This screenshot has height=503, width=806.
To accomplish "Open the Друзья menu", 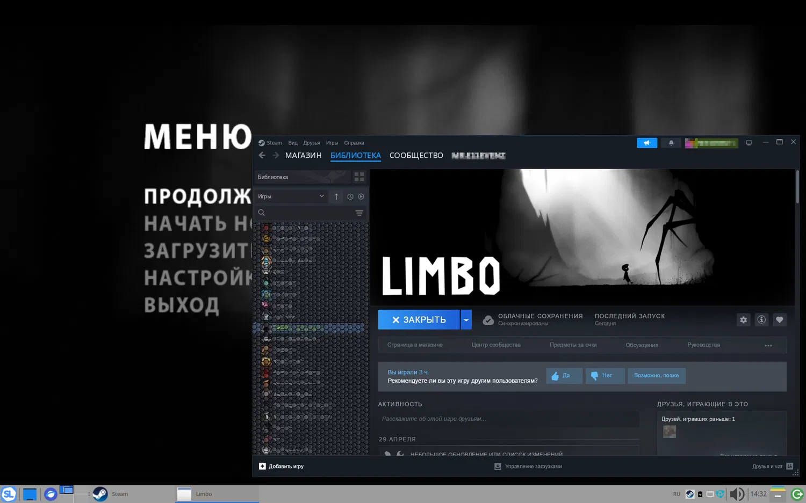I will coord(312,143).
